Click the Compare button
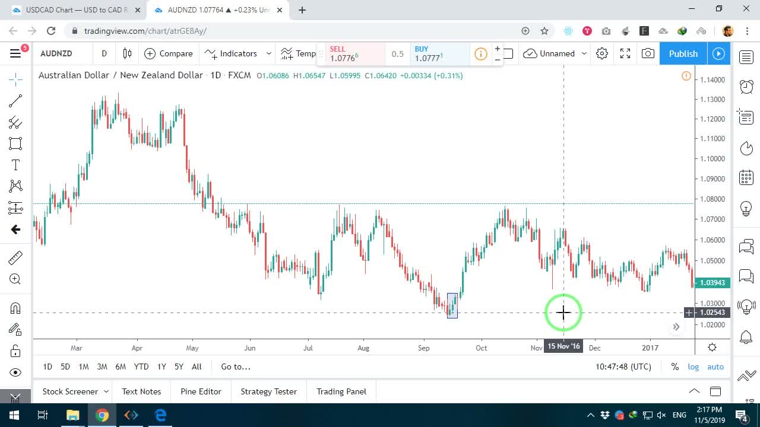Viewport: 760px width, 427px height. pos(169,53)
